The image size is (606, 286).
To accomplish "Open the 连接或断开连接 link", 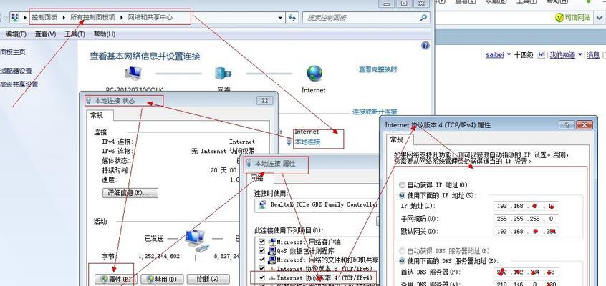I will coord(375,112).
